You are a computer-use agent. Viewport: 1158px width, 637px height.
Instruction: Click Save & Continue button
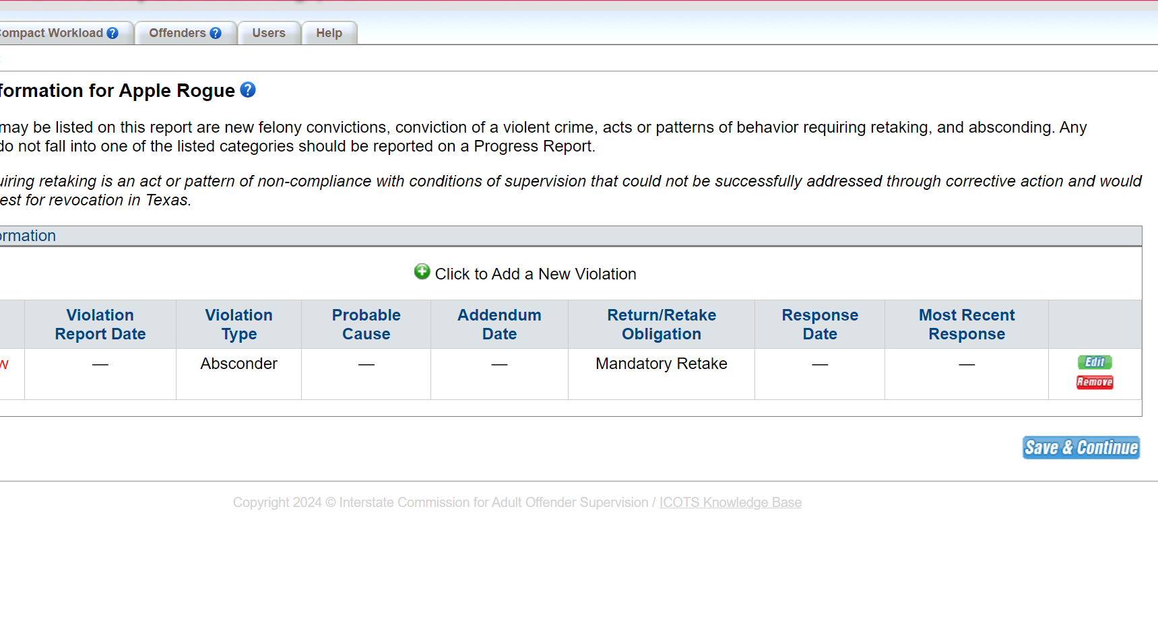[x=1081, y=448]
